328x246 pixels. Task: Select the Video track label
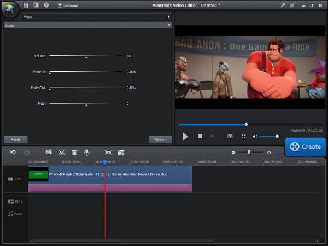click(x=15, y=179)
